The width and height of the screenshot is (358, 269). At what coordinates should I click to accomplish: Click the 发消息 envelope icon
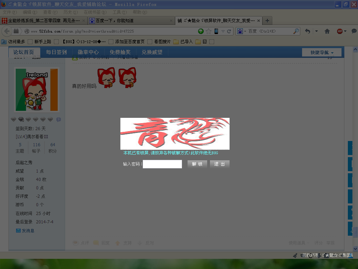[x=18, y=230]
